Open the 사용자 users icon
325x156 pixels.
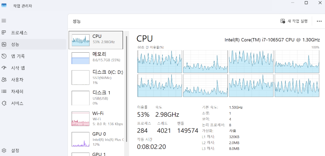4,80
